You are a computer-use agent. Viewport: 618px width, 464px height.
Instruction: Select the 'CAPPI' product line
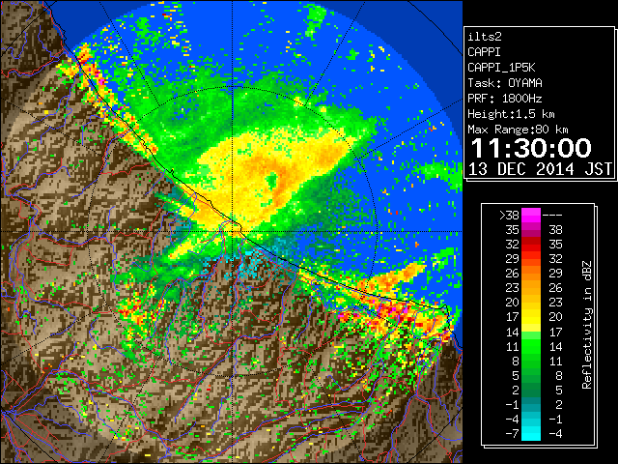(484, 52)
